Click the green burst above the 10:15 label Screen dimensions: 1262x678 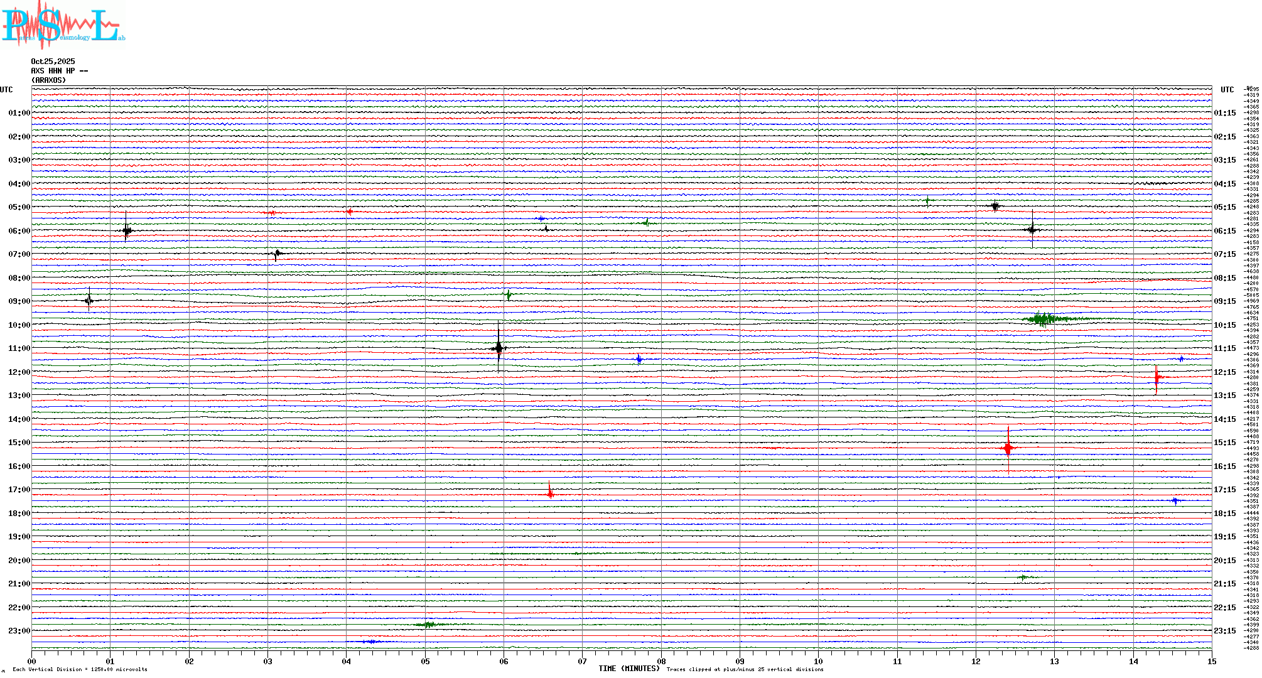pyautogui.click(x=1044, y=319)
